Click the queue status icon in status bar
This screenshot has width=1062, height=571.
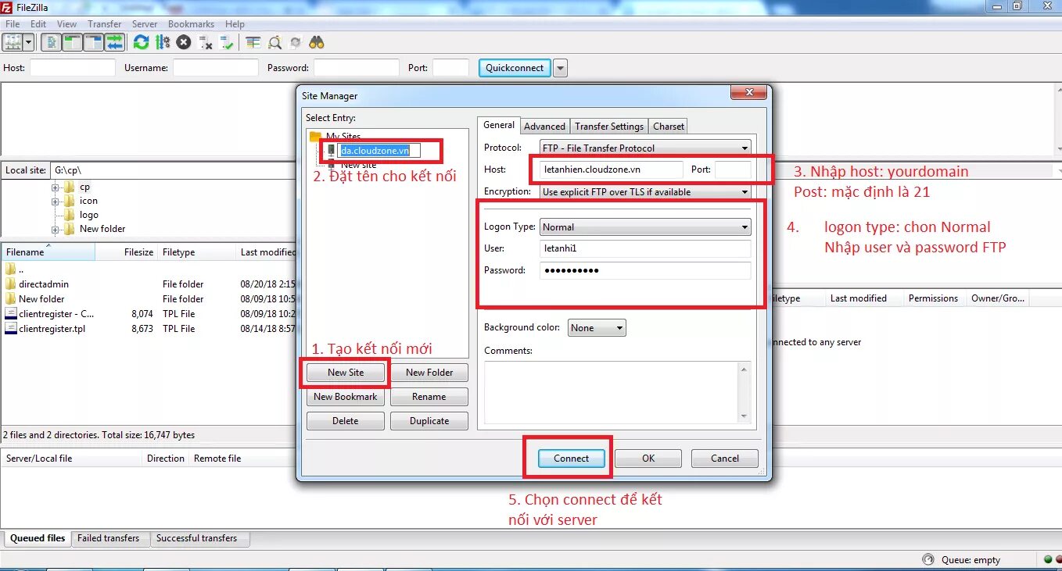click(x=928, y=559)
